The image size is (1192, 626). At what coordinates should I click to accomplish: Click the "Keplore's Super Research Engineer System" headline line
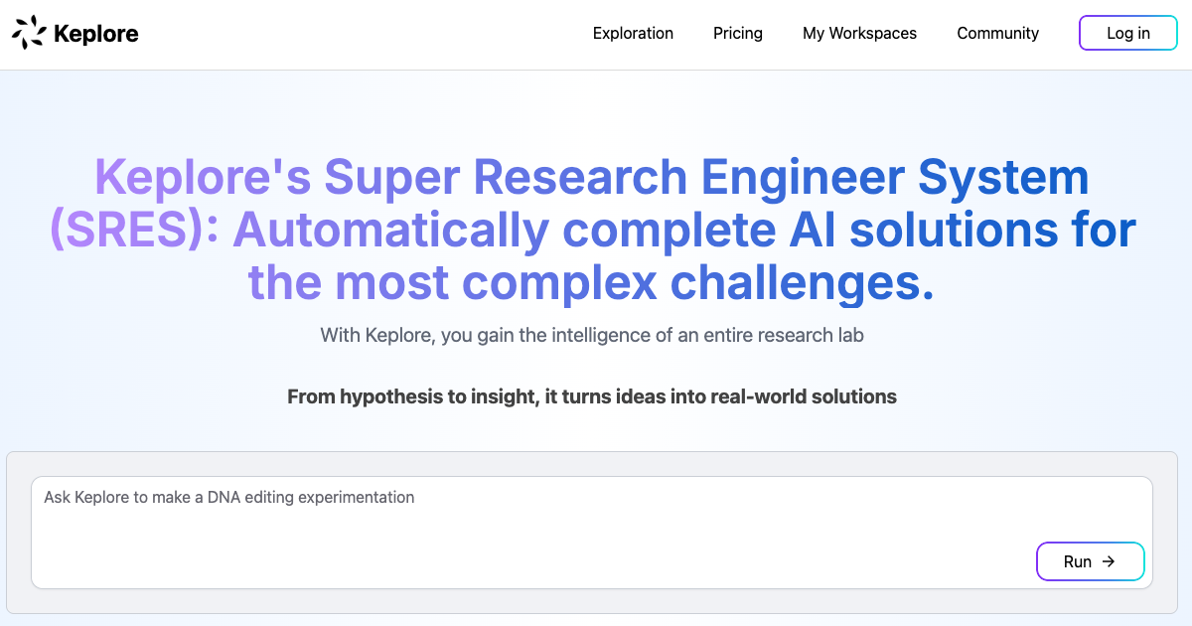592,179
